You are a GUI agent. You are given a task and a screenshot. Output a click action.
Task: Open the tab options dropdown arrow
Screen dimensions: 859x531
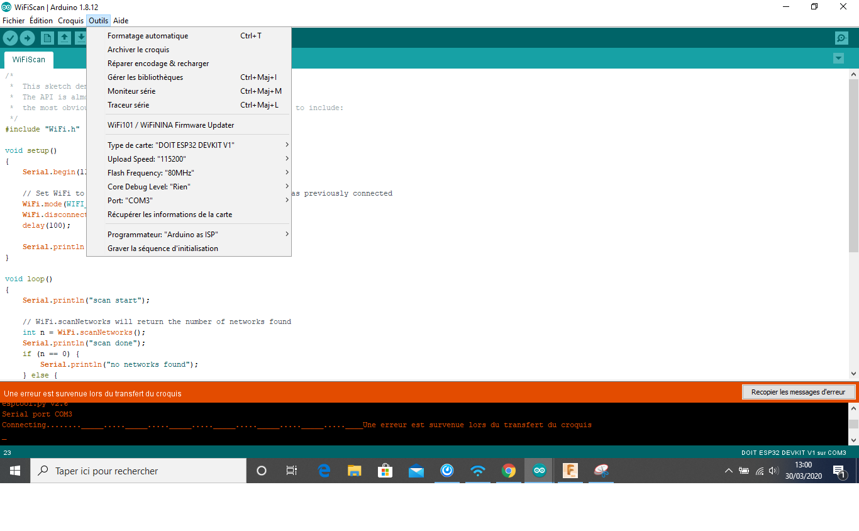[x=838, y=59]
